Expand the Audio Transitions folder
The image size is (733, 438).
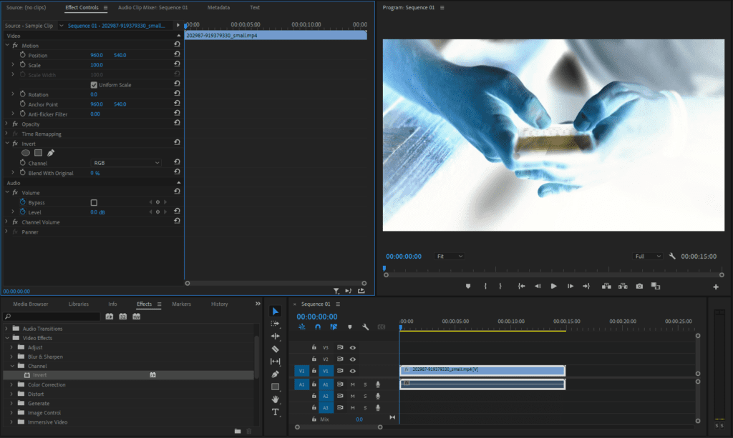[x=6, y=329]
